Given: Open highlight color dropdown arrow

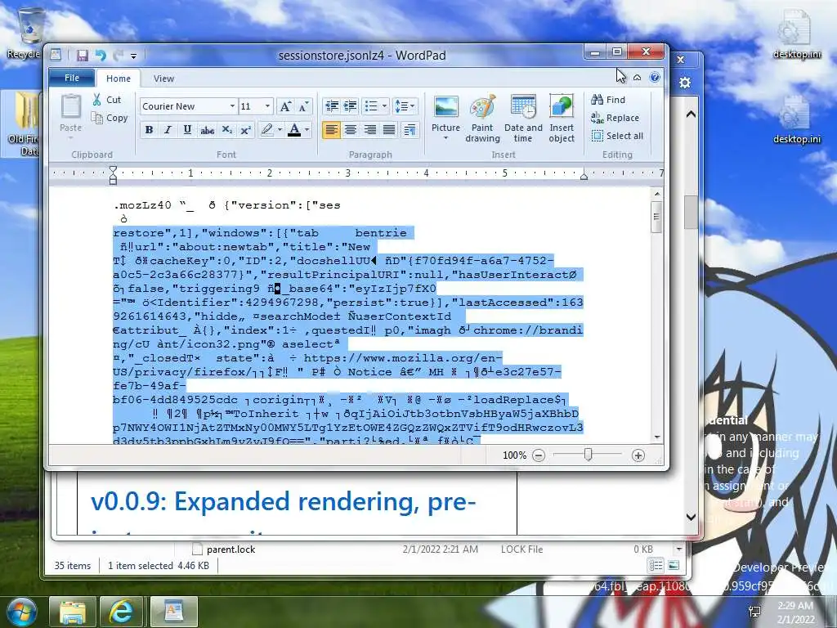Looking at the screenshot, I should pos(280,130).
